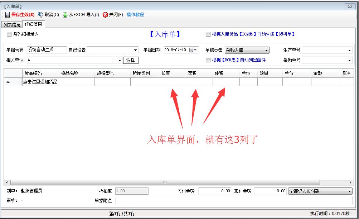Expand the 全部记入应付款 payment dropdown

349,191
